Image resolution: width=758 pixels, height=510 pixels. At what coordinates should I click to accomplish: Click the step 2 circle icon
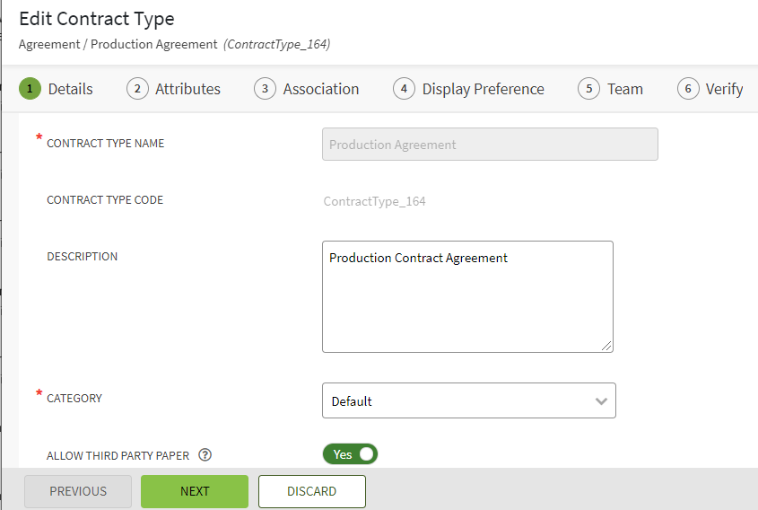click(137, 89)
